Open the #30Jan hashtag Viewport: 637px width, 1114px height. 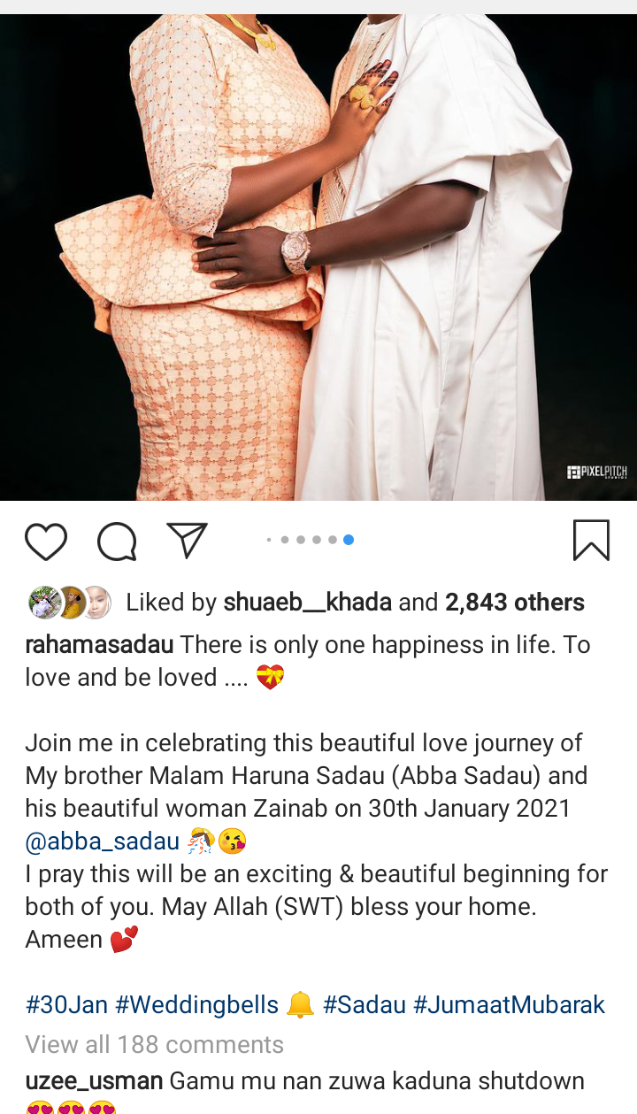click(x=66, y=1005)
